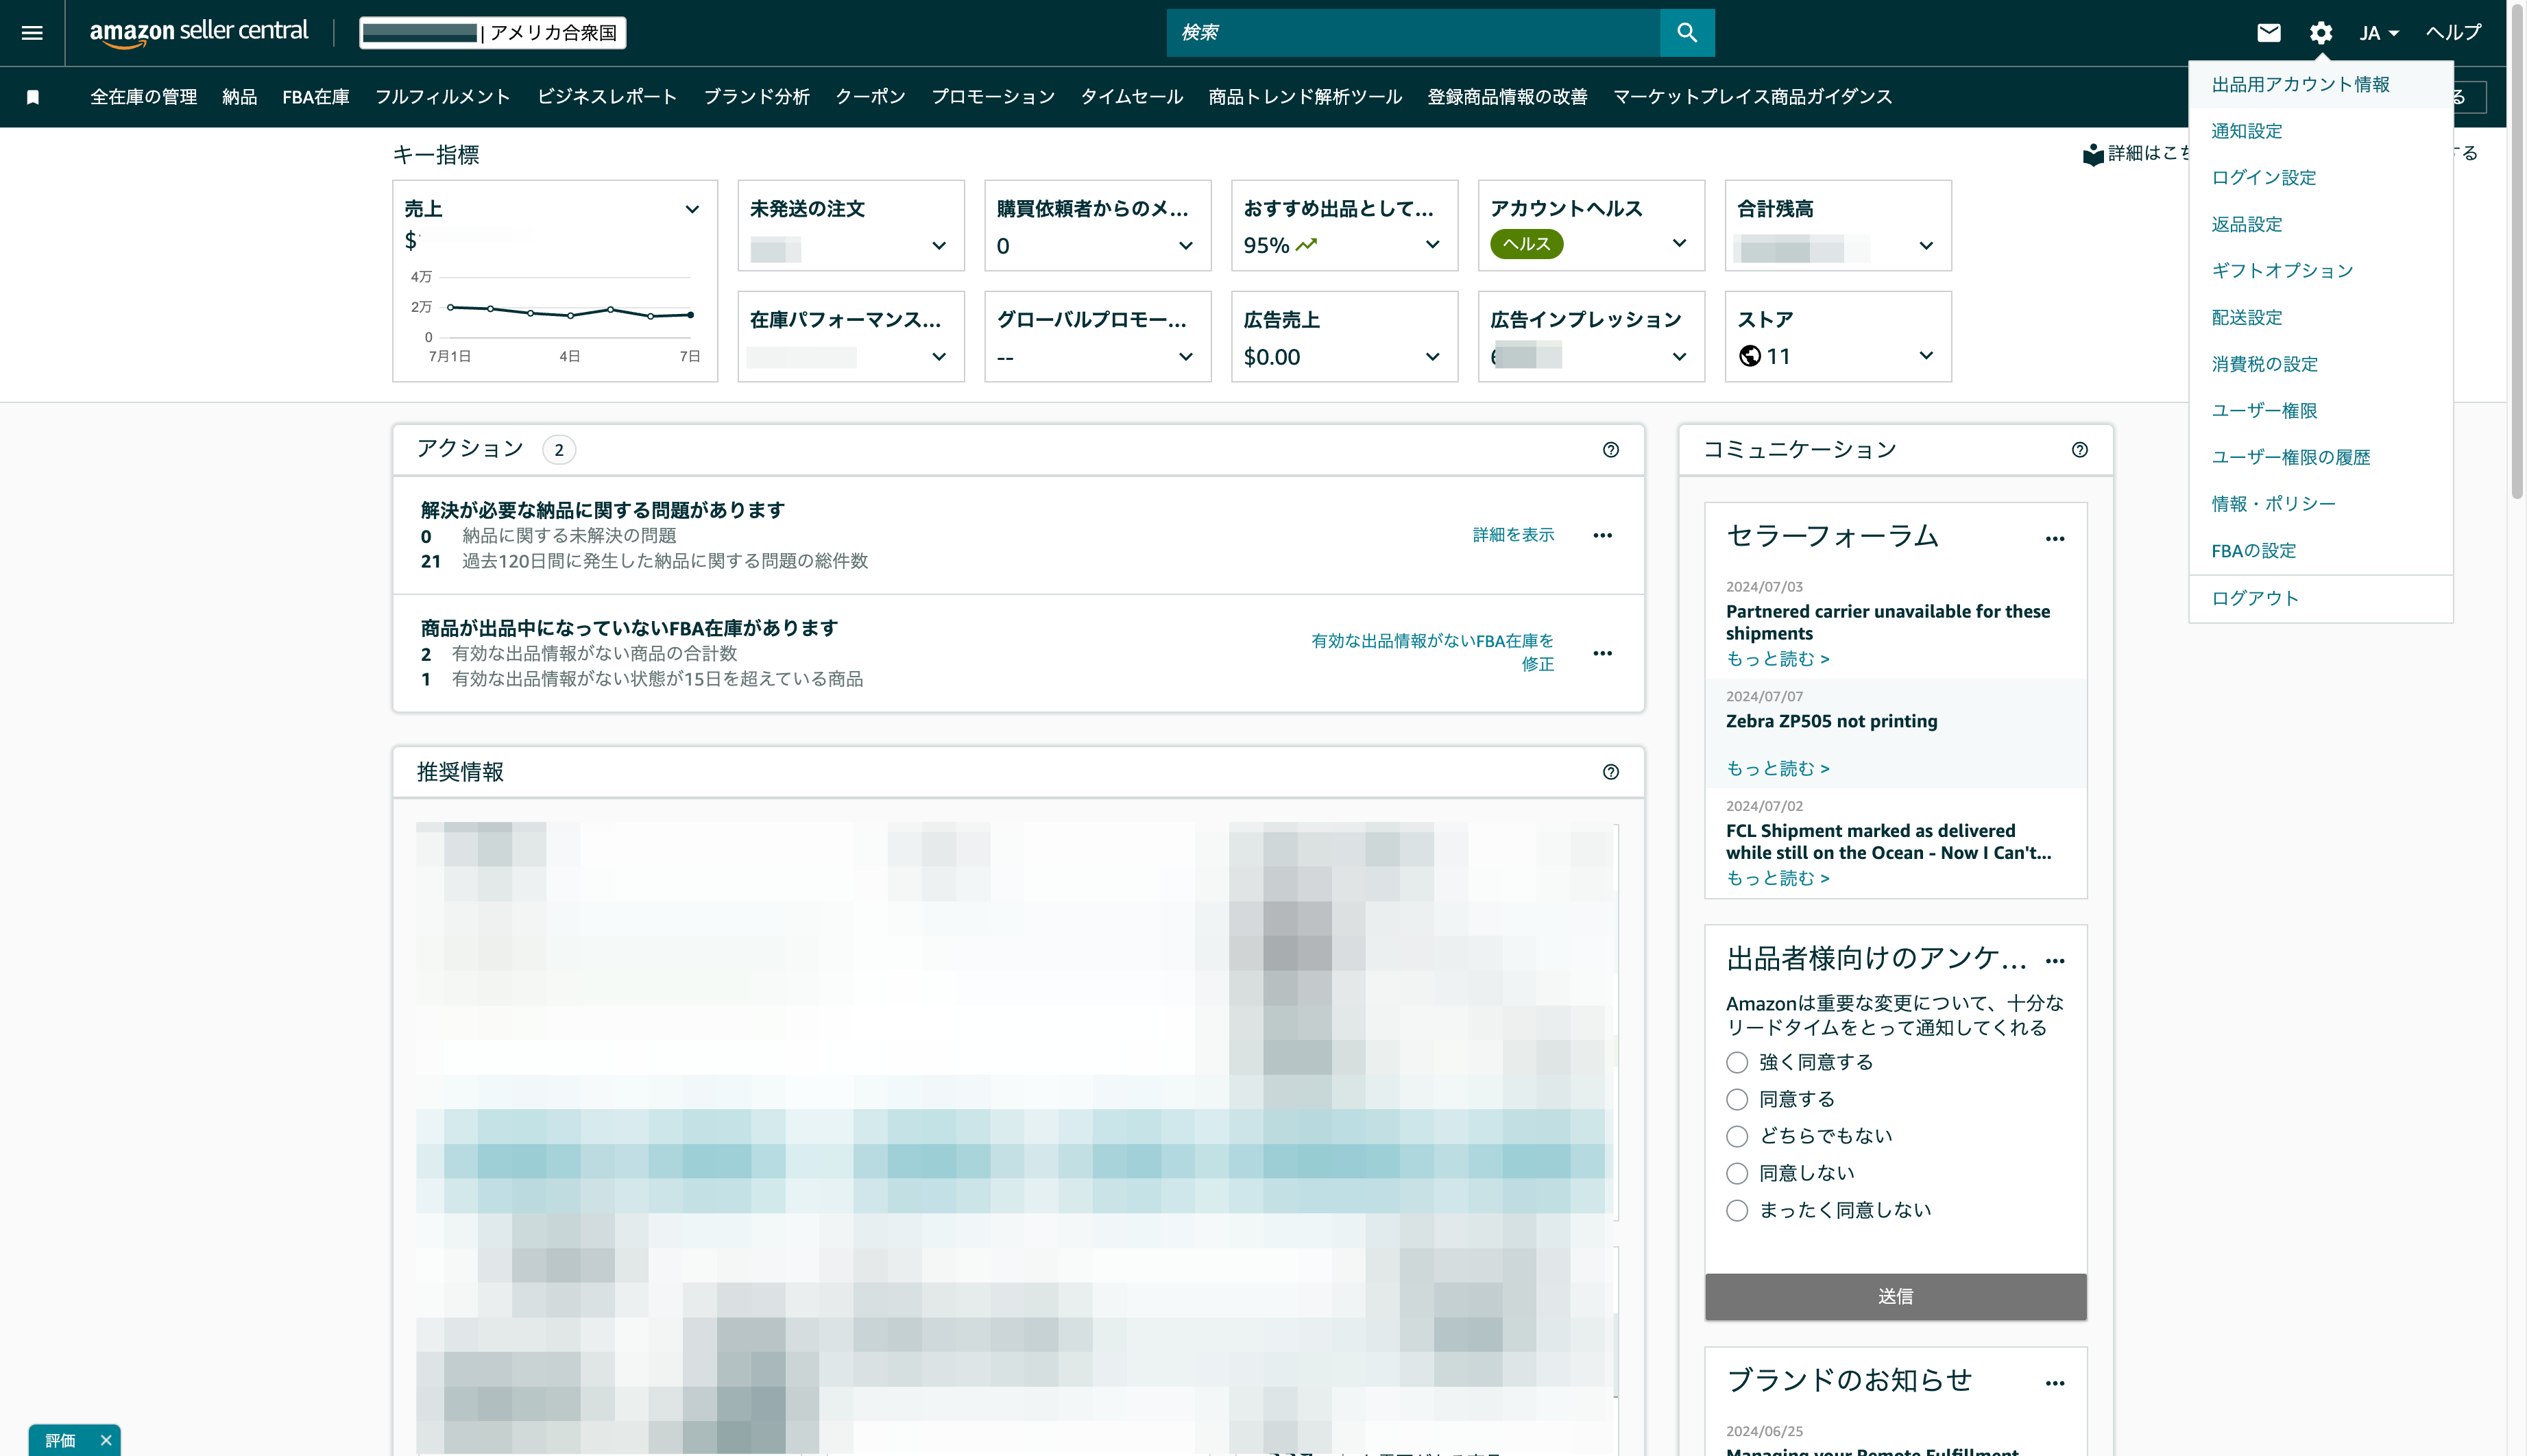Choose ユーザー権限 in settings menu
The height and width of the screenshot is (1456, 2527).
[x=2264, y=411]
